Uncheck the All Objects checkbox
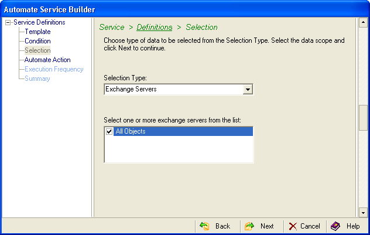 click(109, 131)
